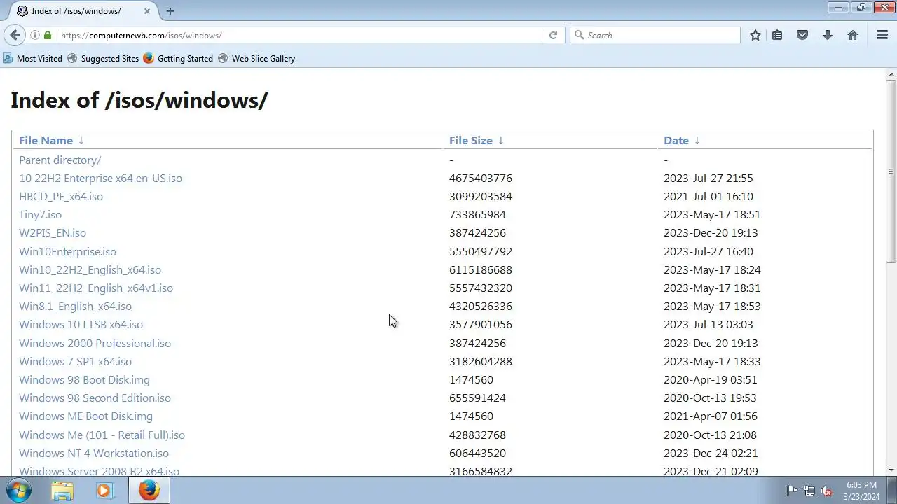Click the file size 606443520
The image size is (897, 504).
[x=477, y=453]
